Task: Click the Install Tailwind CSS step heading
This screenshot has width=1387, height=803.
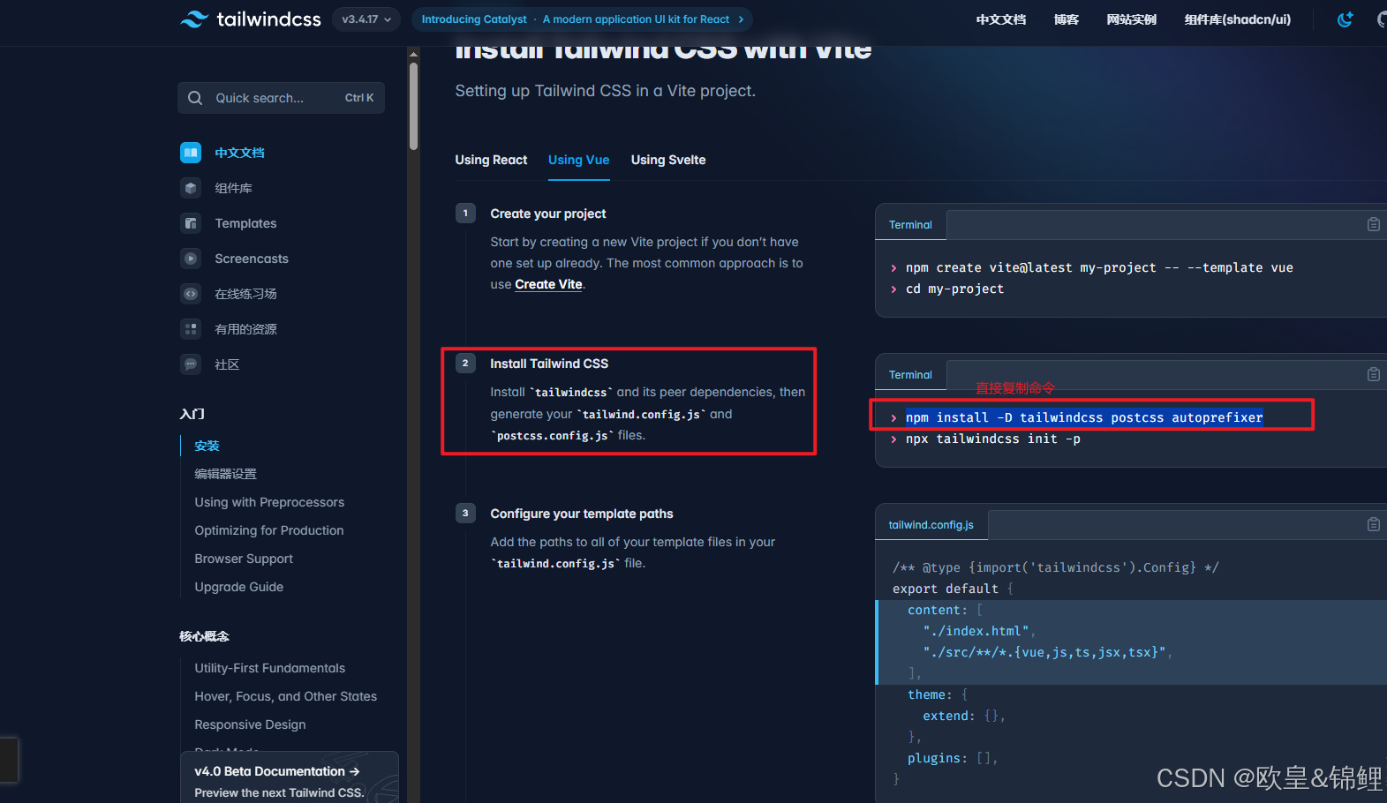Action: click(x=549, y=364)
